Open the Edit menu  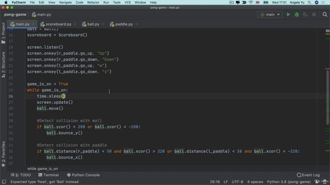click(41, 3)
